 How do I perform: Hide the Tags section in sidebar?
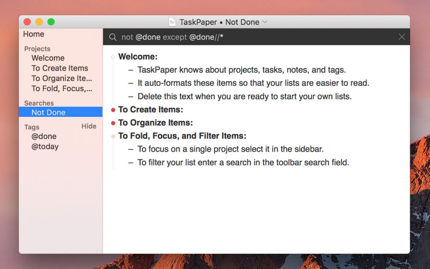[x=89, y=126]
